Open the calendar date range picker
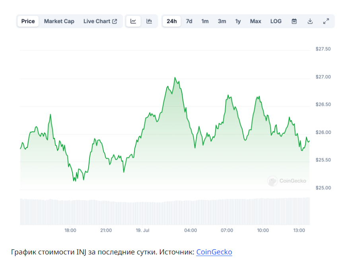Image resolution: width=344 pixels, height=260 pixels. point(294,21)
